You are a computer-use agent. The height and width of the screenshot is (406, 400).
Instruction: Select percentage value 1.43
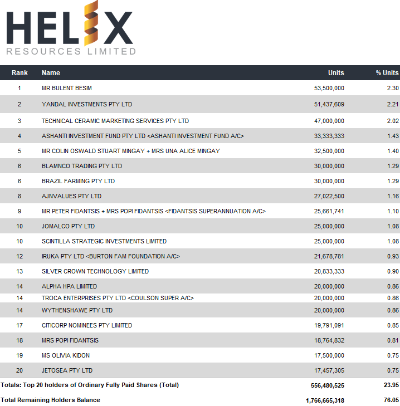click(x=393, y=136)
